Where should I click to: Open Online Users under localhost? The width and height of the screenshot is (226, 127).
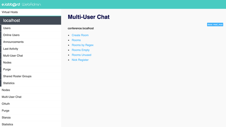point(31,35)
